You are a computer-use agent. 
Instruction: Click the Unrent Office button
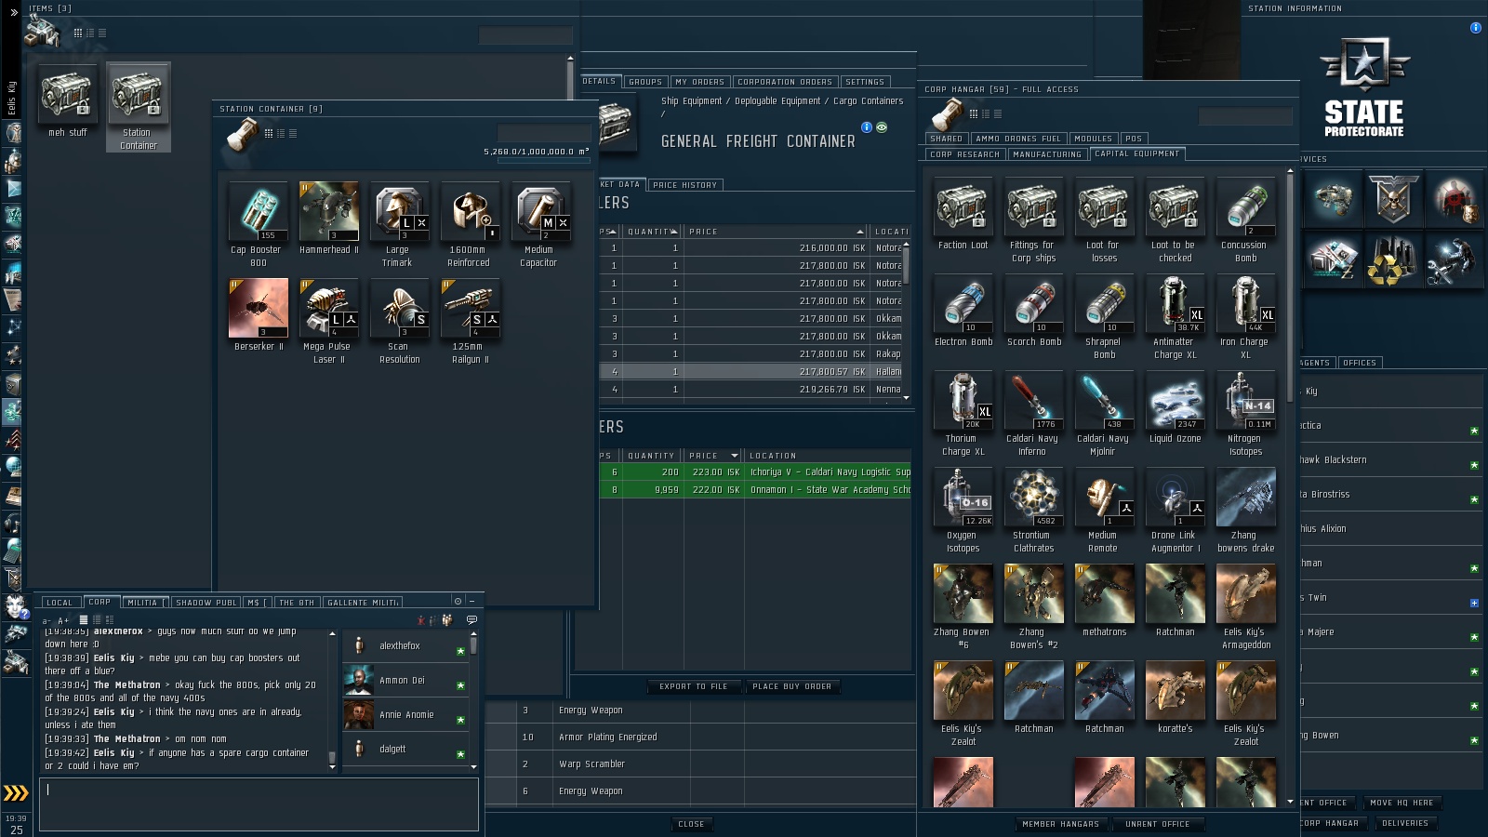pyautogui.click(x=1158, y=824)
